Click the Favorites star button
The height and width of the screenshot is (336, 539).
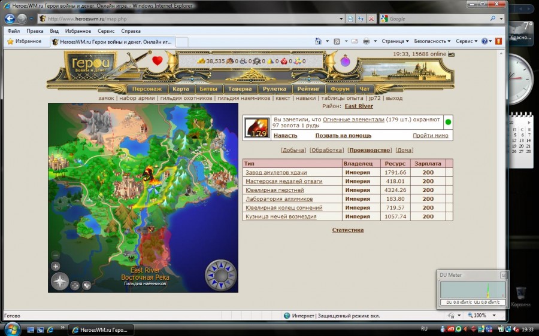[x=25, y=41]
